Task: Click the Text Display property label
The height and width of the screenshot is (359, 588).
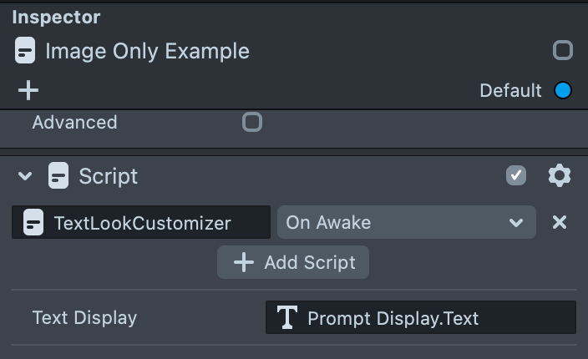Action: pyautogui.click(x=84, y=318)
